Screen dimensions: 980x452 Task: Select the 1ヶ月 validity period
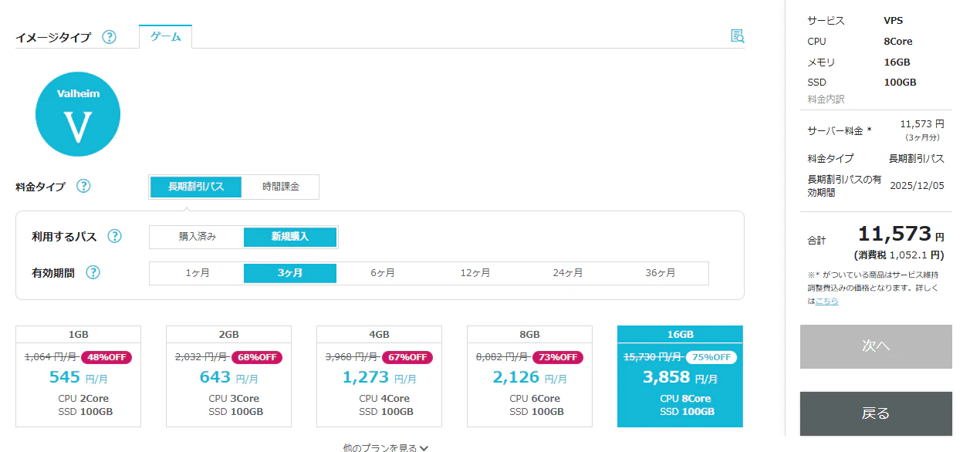(198, 273)
